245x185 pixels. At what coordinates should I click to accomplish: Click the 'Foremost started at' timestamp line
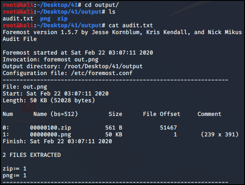point(78,52)
